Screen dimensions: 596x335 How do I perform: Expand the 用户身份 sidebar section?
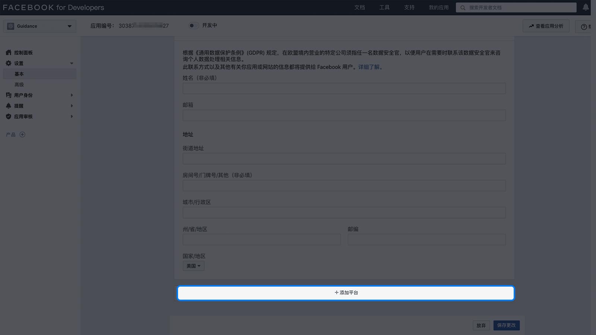coord(72,95)
